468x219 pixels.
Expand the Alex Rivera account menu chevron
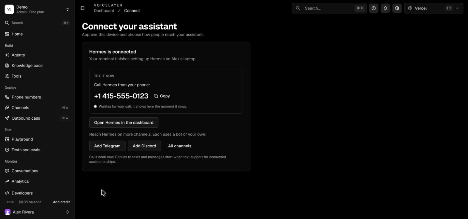(x=67, y=212)
